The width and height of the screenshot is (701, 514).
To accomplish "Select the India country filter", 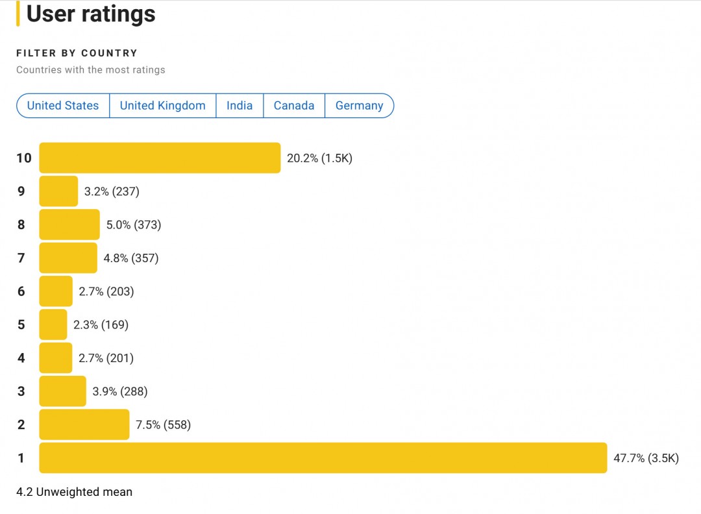I will (240, 106).
